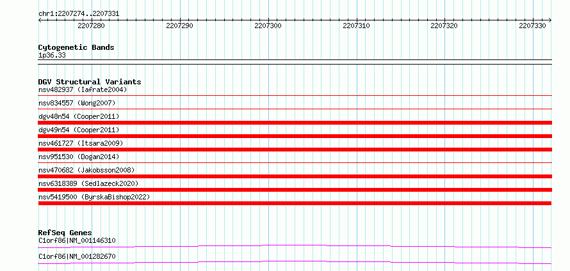Click the 1p36.33 band label
This screenshot has width=570, height=271.
click(x=52, y=56)
